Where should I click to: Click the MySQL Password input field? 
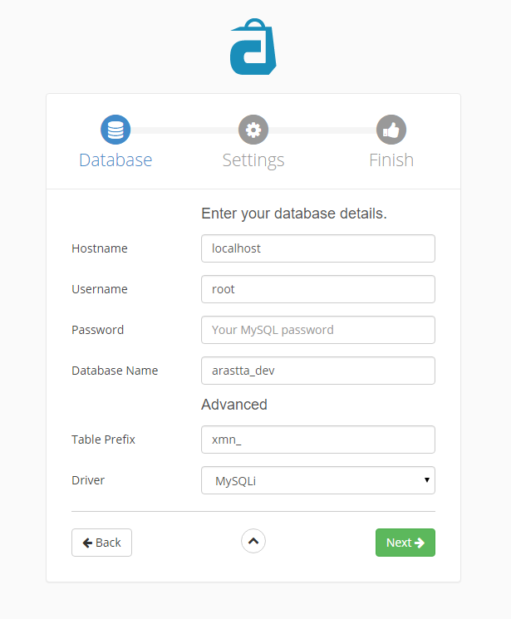(318, 330)
